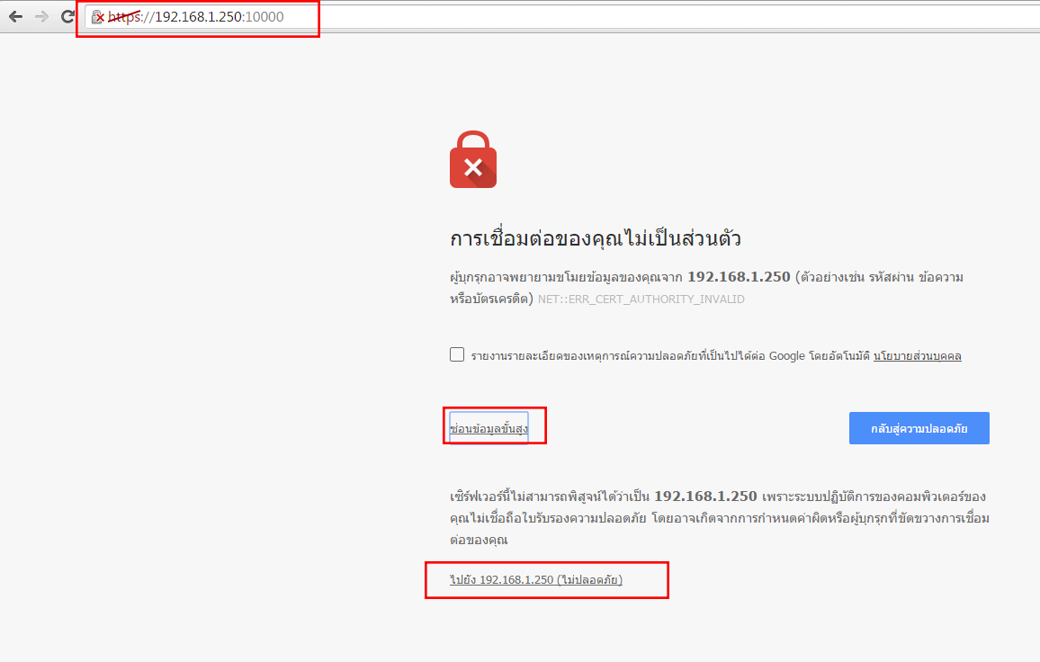Viewport: 1040px width, 662px height.
Task: Click the port number 10000 in the URL
Action: click(264, 17)
